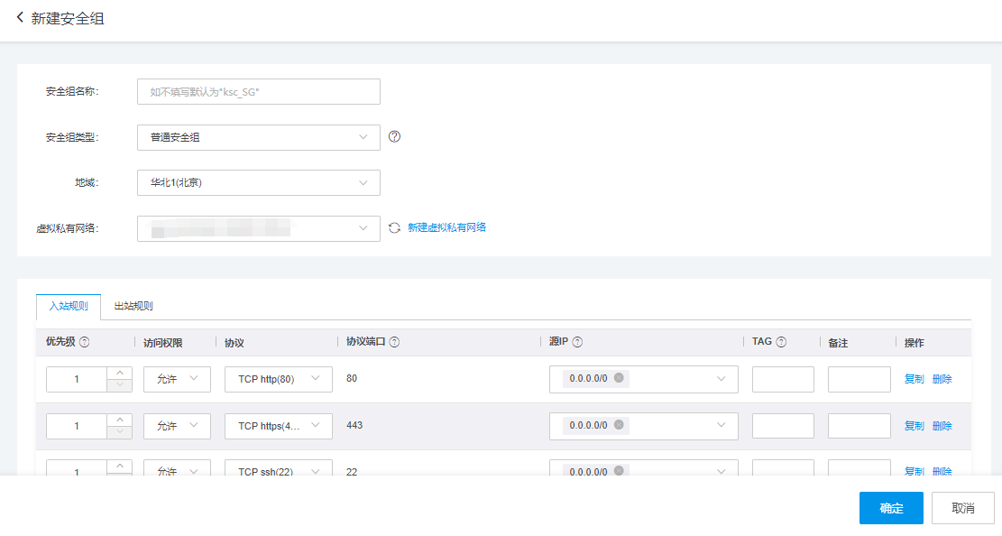Increase priority in the http(80) rule row

click(x=120, y=373)
